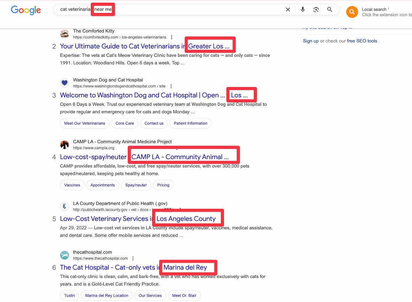Open the Tustin sitelink chip
Screen dimensions: 412x302
click(x=70, y=295)
